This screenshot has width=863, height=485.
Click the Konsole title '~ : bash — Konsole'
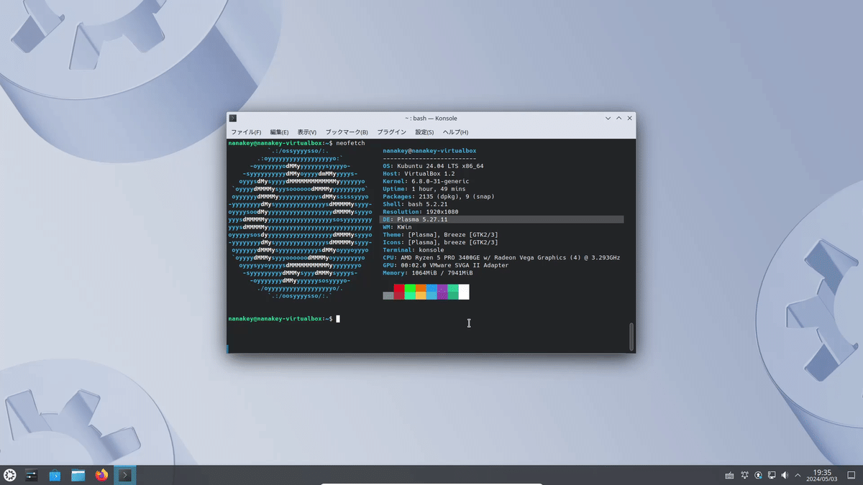click(x=431, y=118)
